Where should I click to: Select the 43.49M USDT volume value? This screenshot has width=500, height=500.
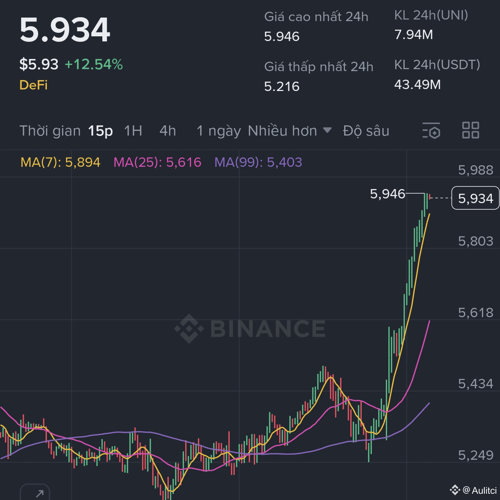point(418,84)
